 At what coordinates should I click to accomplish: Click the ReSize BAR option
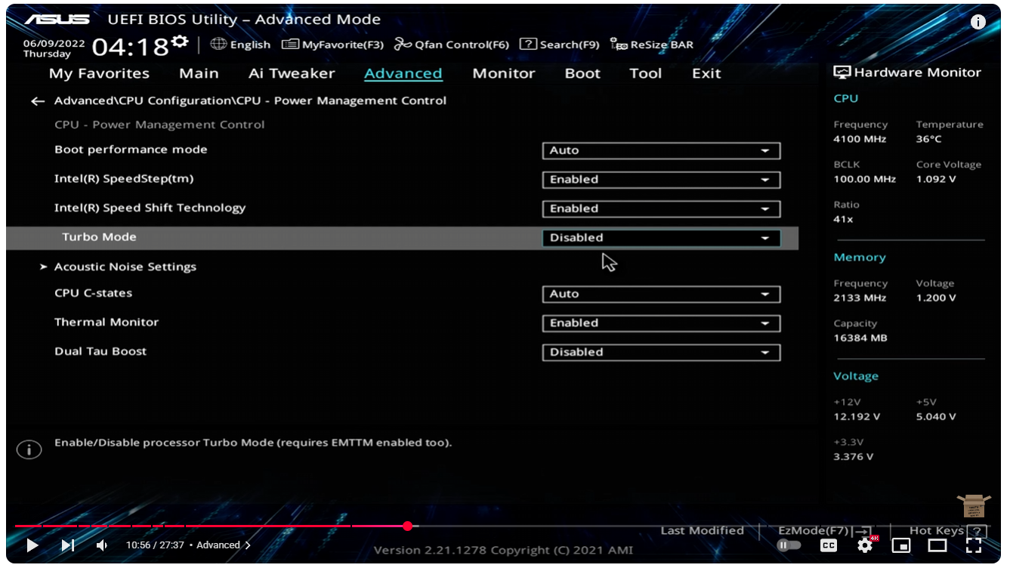(652, 45)
